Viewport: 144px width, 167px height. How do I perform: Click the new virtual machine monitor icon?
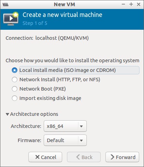pyautogui.click(x=11, y=19)
